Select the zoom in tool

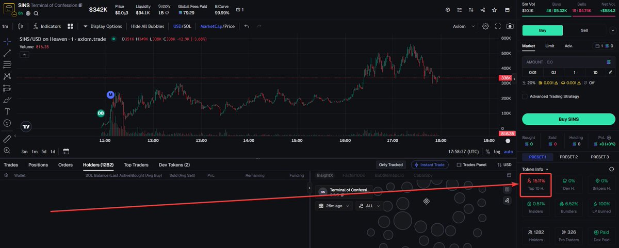click(7, 151)
